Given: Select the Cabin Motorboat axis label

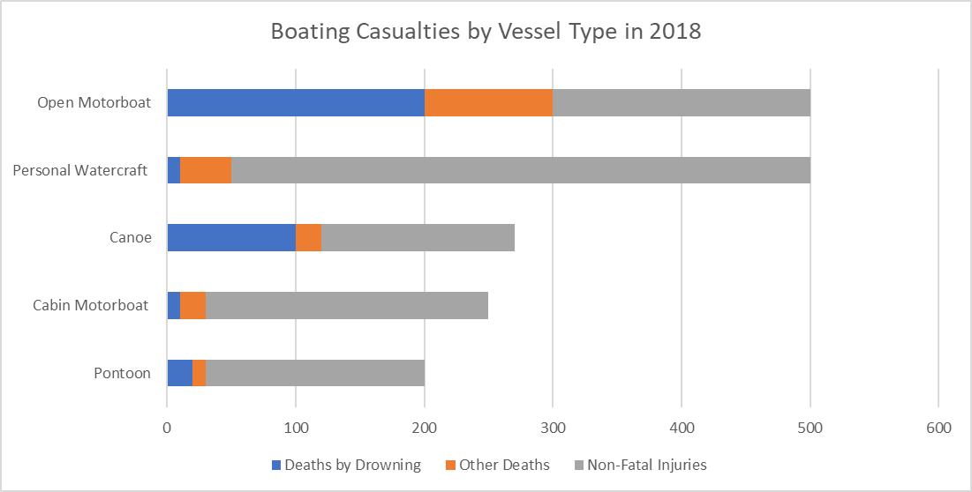Looking at the screenshot, I should pyautogui.click(x=90, y=306).
